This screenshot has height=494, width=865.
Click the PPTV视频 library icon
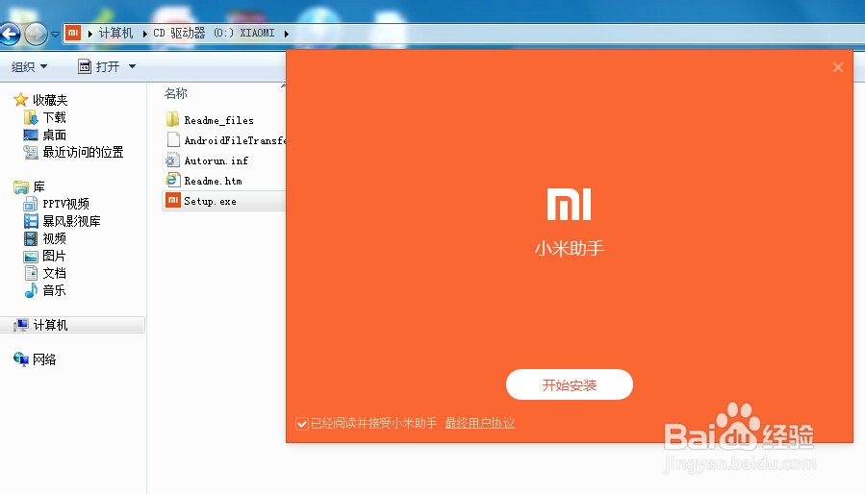coord(31,204)
